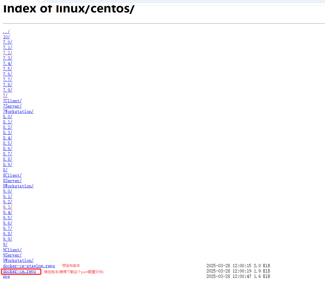
Task: Open the 9.6/ directory
Action: tap(8, 223)
